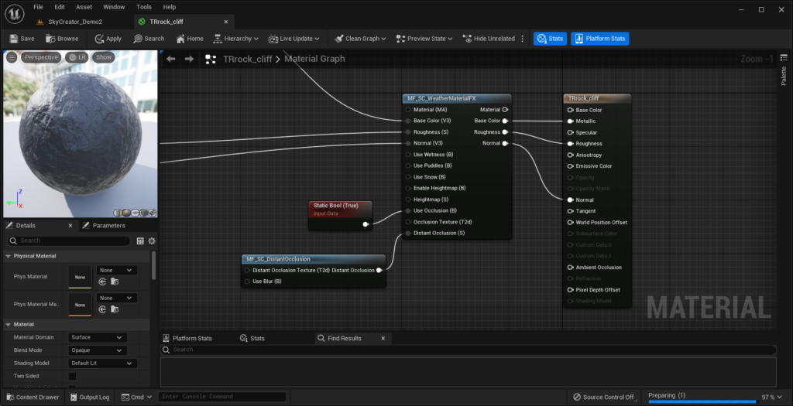Open the Shading Model Default Lit dropdown

click(102, 363)
